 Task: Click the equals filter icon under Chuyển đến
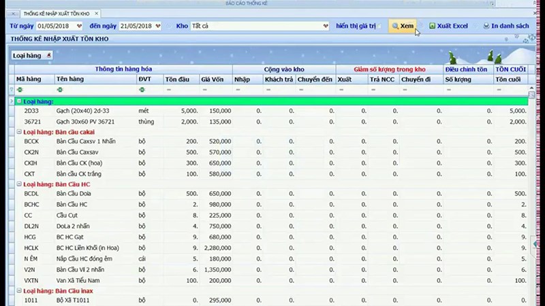301,90
